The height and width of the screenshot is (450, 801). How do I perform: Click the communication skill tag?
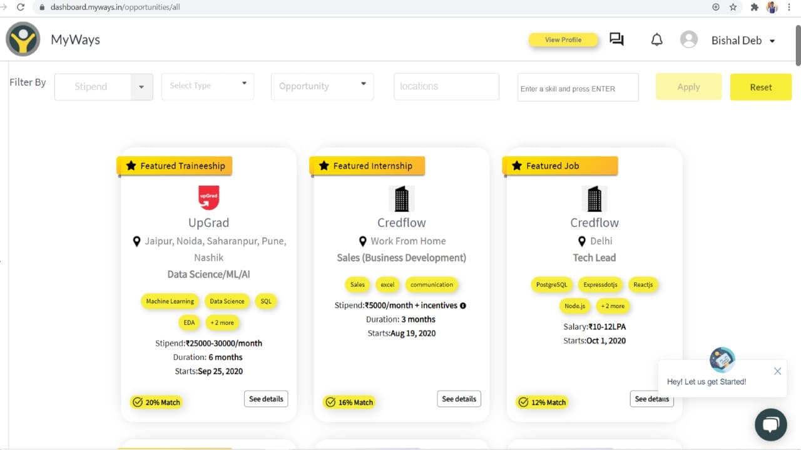(x=432, y=284)
